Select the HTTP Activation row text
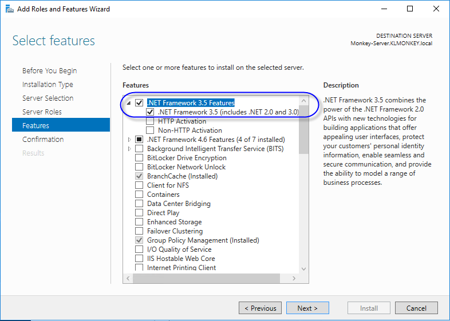Viewport: 450px width, 321px height. 182,121
